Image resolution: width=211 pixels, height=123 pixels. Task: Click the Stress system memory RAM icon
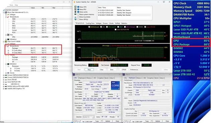click(x=75, y=14)
